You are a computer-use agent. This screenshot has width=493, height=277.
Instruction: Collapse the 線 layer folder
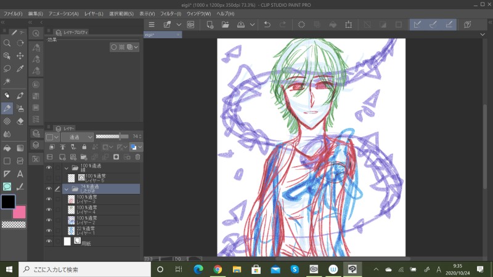(67, 167)
